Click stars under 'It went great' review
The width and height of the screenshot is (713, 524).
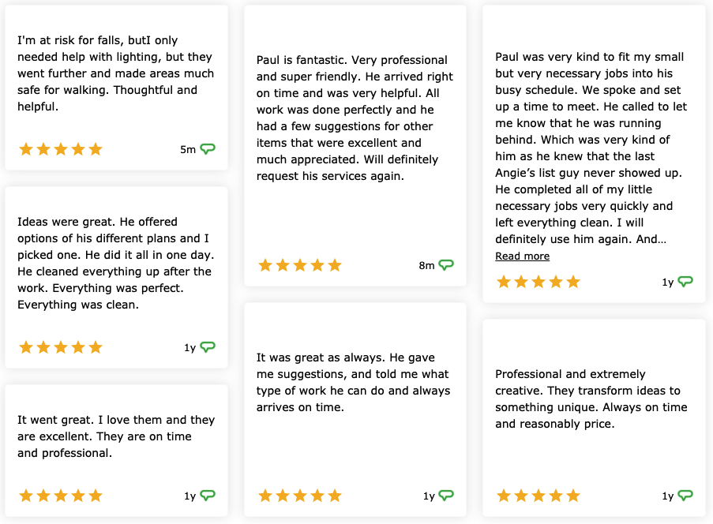(61, 496)
